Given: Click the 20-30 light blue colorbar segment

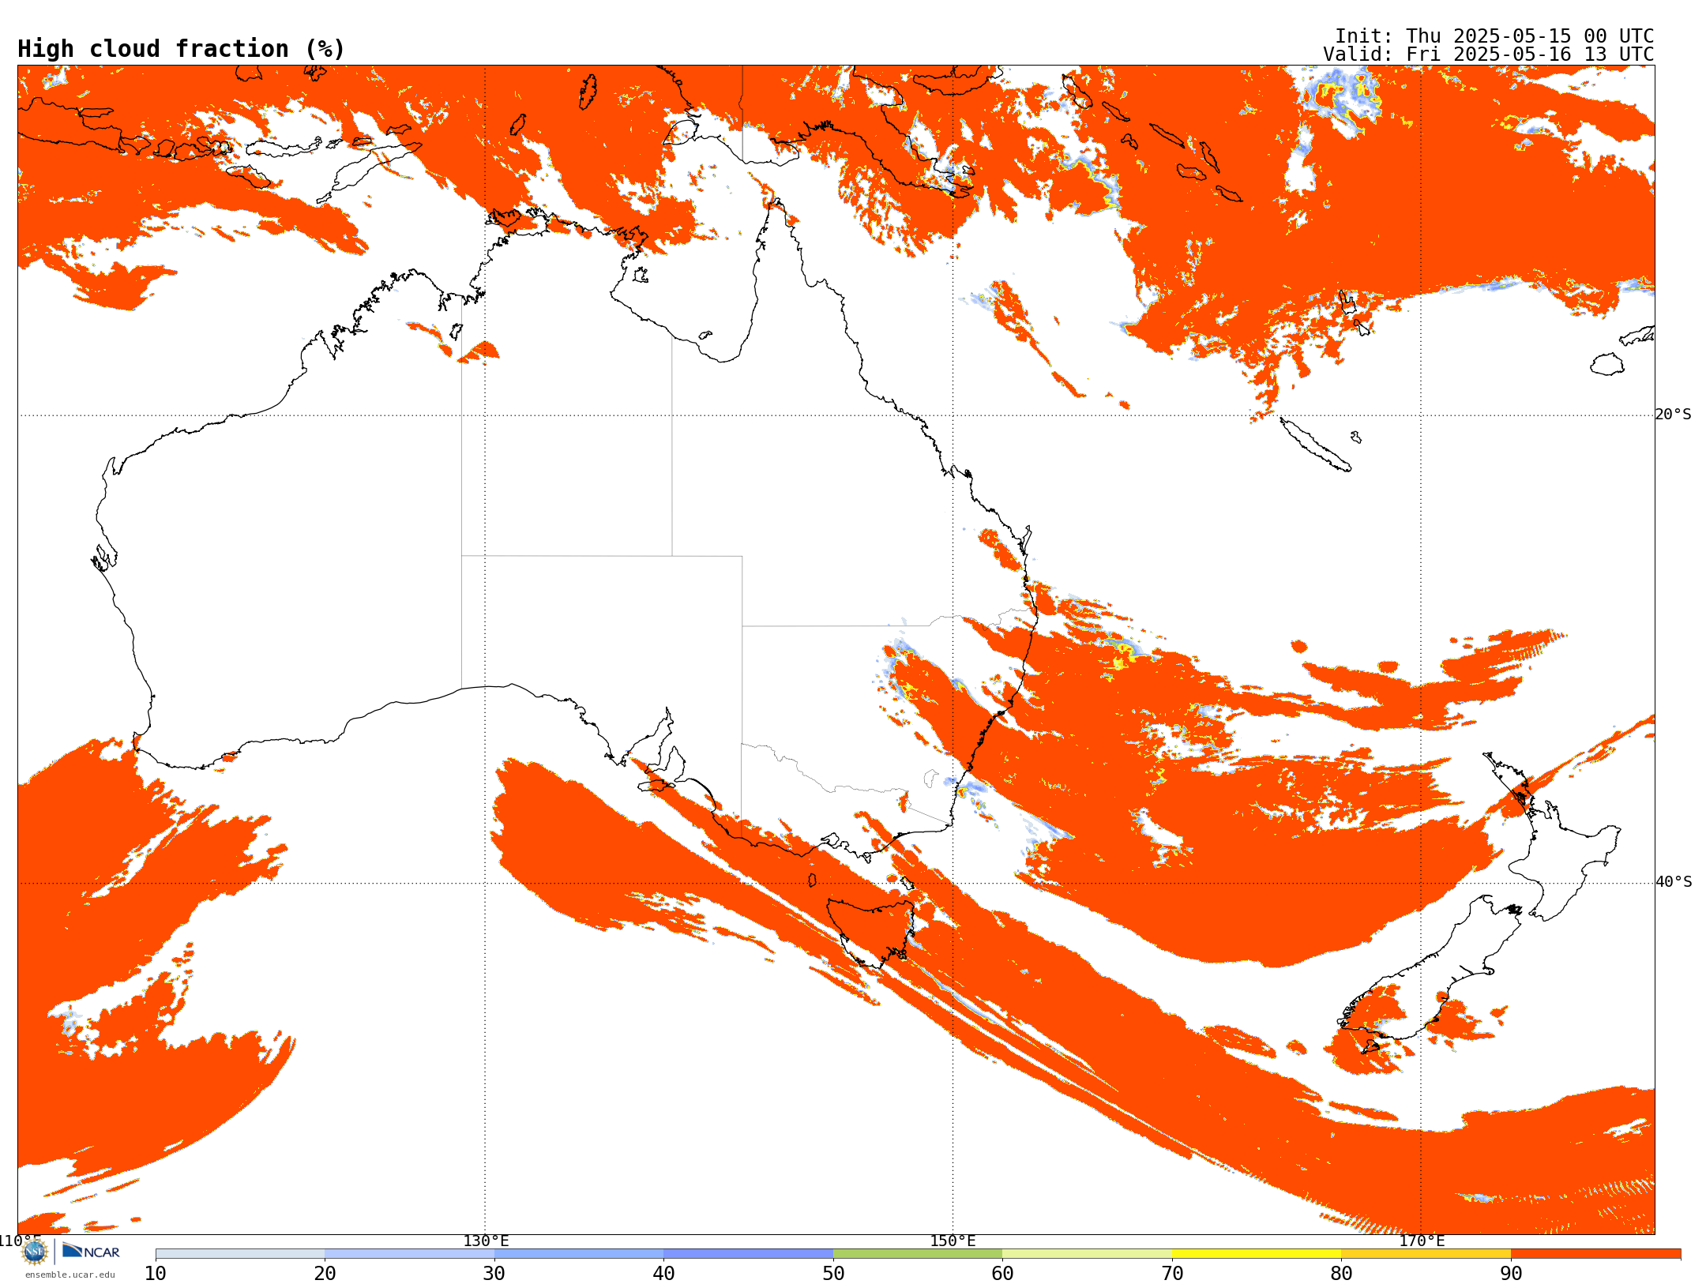Looking at the screenshot, I should (x=409, y=1254).
